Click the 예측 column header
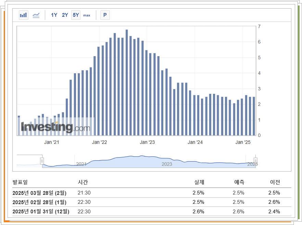The image size is (302, 225). [x=239, y=182]
